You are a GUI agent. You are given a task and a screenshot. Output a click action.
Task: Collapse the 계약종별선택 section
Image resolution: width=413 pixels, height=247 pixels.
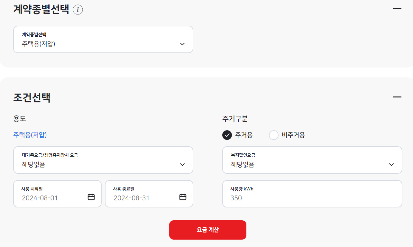tap(398, 8)
